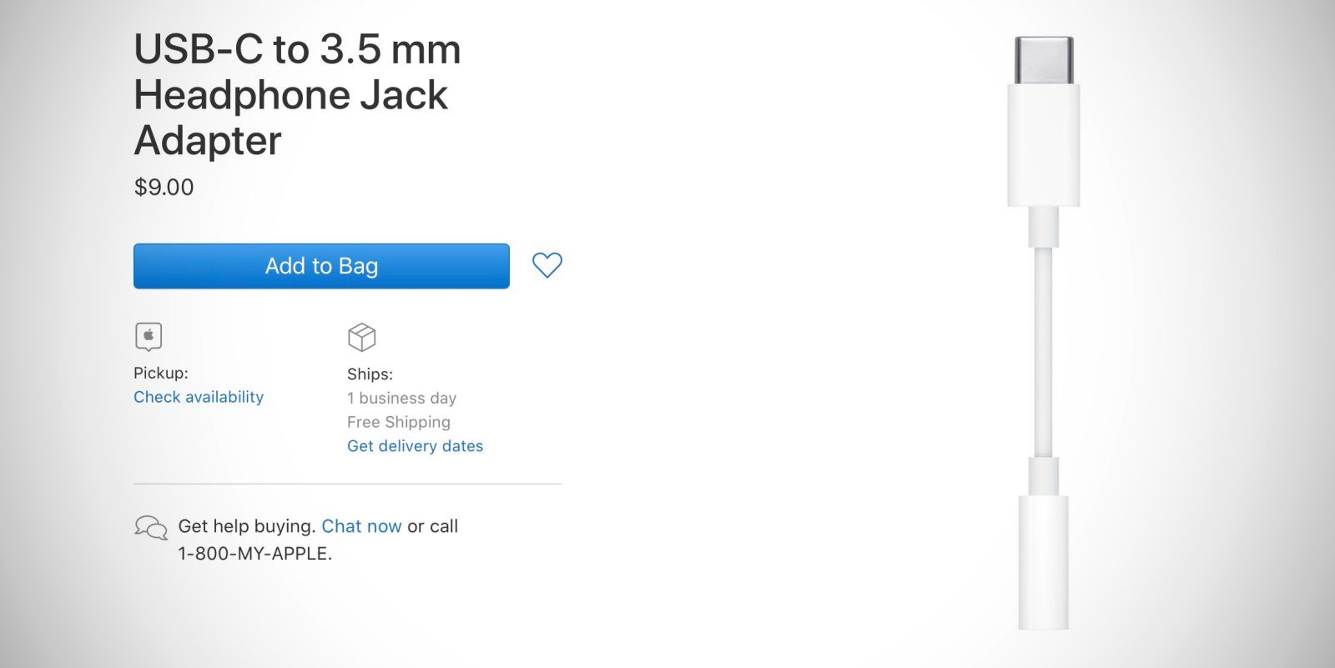Click the thin white cable of the adapter
Screen dimensions: 1335x668
coord(1043,350)
